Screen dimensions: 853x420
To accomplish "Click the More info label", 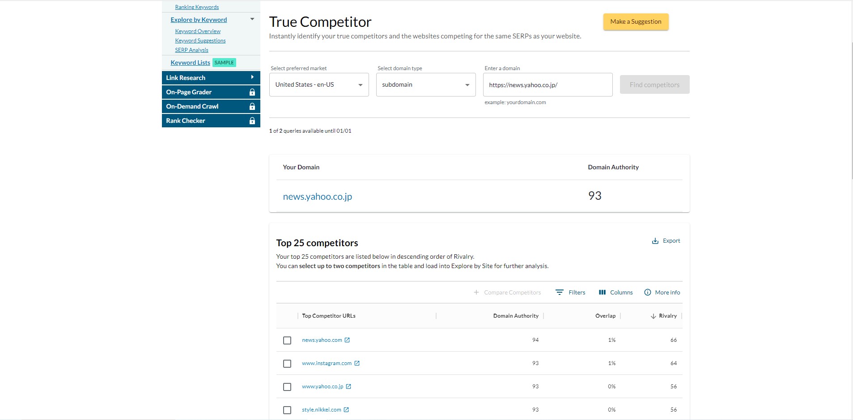I will coord(667,293).
